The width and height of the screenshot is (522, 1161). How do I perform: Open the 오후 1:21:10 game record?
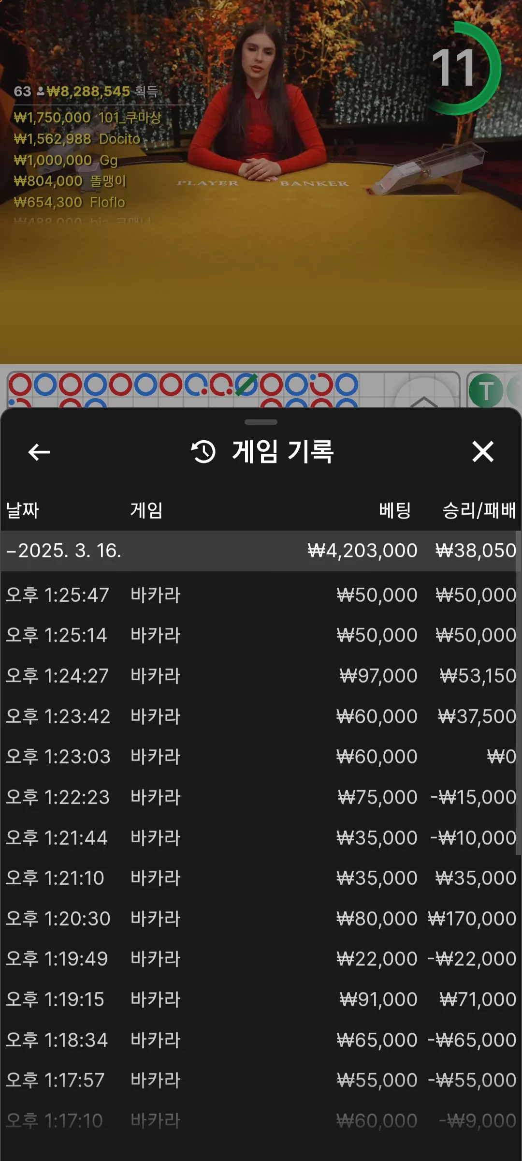261,878
